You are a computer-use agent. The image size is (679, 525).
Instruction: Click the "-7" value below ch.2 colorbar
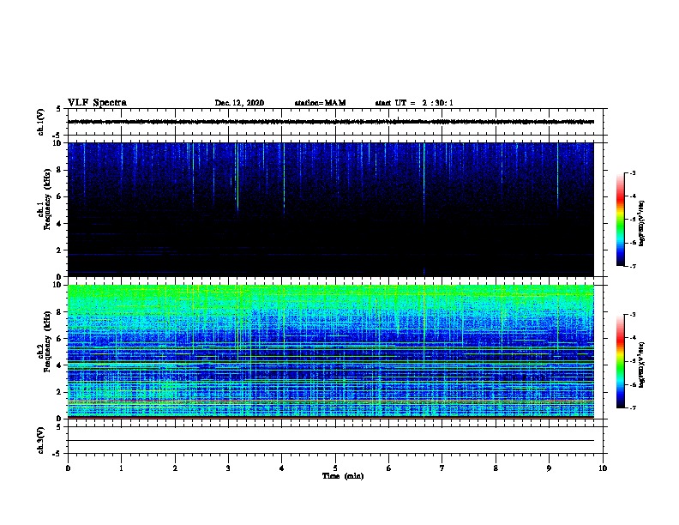pos(632,408)
